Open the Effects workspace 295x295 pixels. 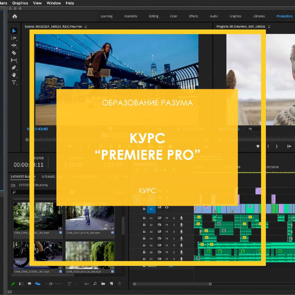pos(194,16)
